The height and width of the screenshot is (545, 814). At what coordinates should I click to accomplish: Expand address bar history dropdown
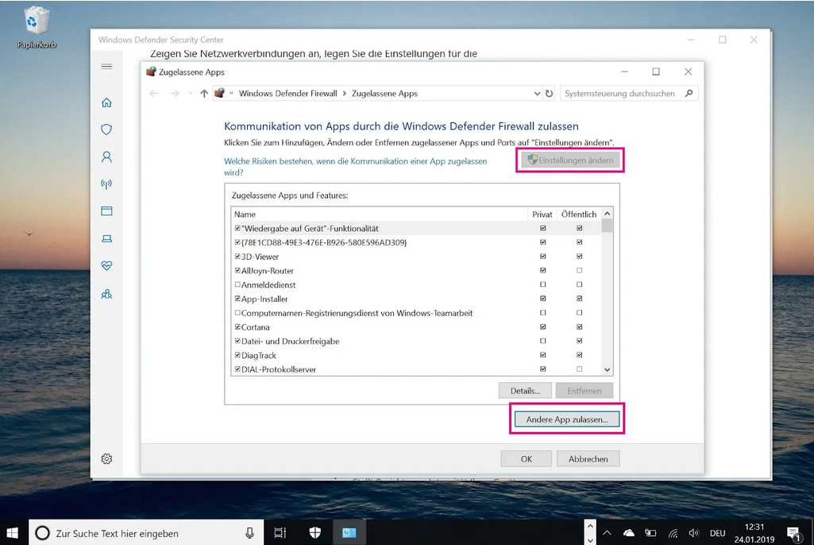point(537,94)
